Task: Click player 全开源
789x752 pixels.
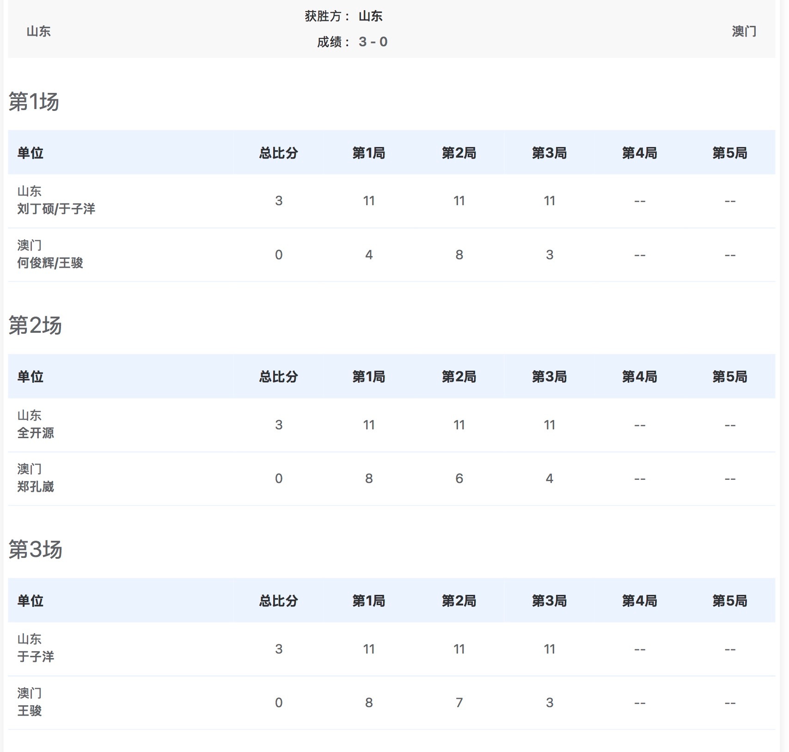Action: [x=36, y=434]
